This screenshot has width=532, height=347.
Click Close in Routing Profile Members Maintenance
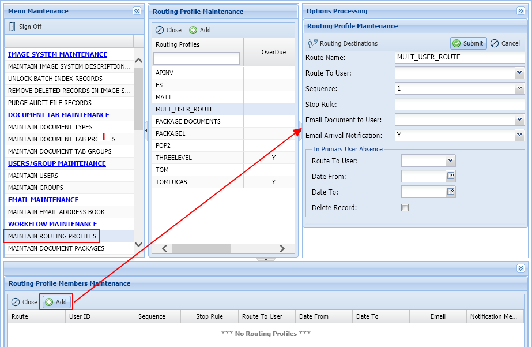[x=24, y=301]
